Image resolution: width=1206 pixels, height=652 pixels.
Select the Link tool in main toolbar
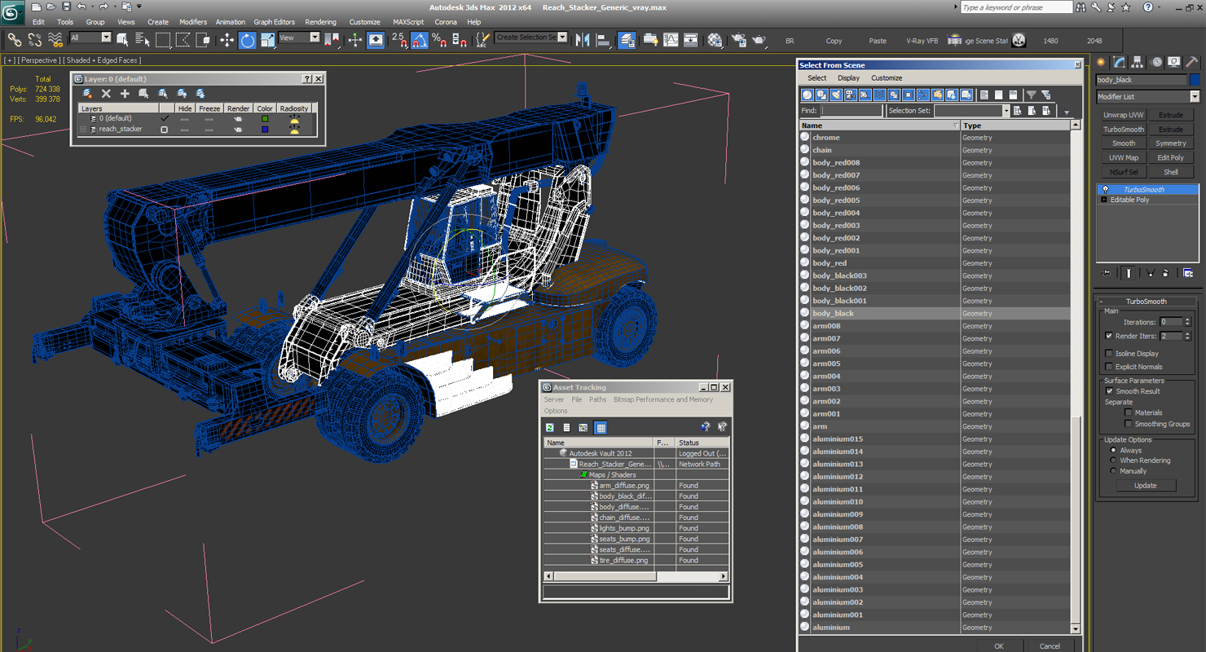click(15, 39)
